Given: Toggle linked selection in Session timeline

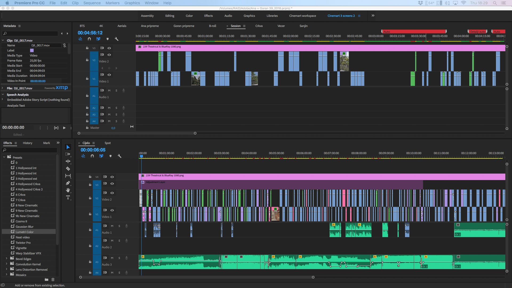Looking at the screenshot, I should pos(98,39).
